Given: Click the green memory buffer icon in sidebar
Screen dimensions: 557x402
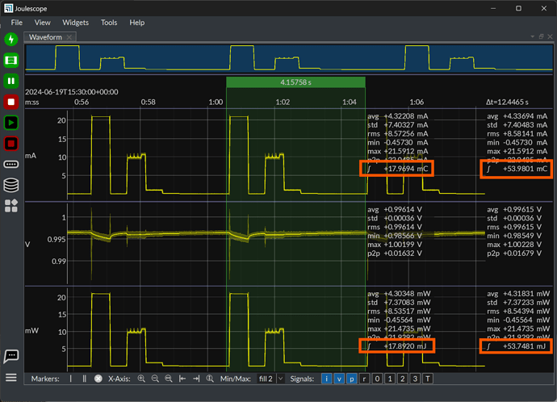Looking at the screenshot, I should click(x=11, y=60).
